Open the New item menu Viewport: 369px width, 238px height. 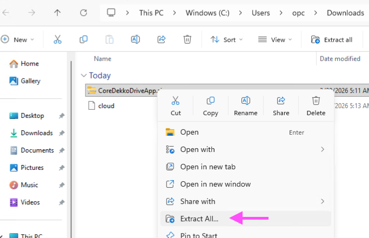click(x=18, y=39)
